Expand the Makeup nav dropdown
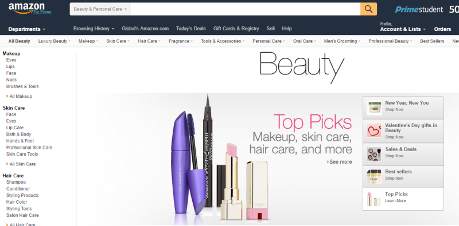459x226 pixels. pyautogui.click(x=88, y=41)
